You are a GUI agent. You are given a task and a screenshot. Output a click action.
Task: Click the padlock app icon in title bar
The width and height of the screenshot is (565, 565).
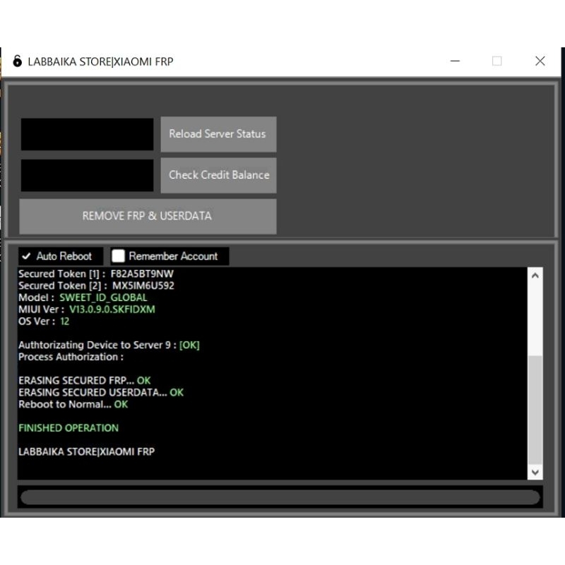[17, 61]
